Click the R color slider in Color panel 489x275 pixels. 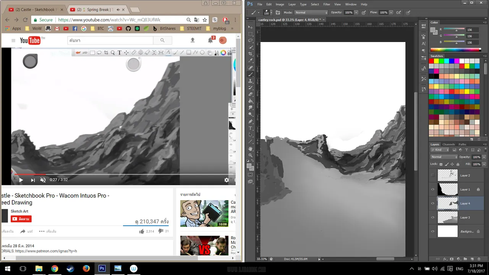[x=456, y=30]
